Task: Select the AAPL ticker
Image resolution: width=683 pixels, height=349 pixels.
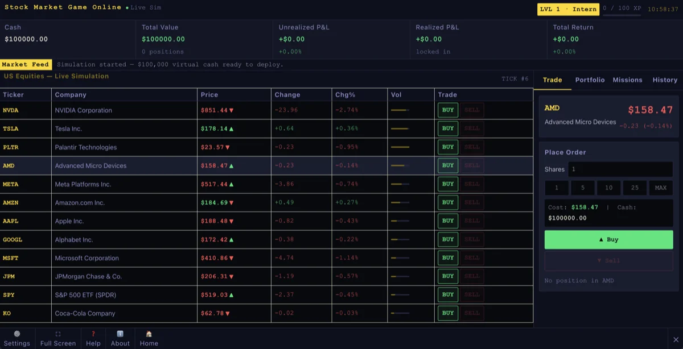Action: click(11, 221)
